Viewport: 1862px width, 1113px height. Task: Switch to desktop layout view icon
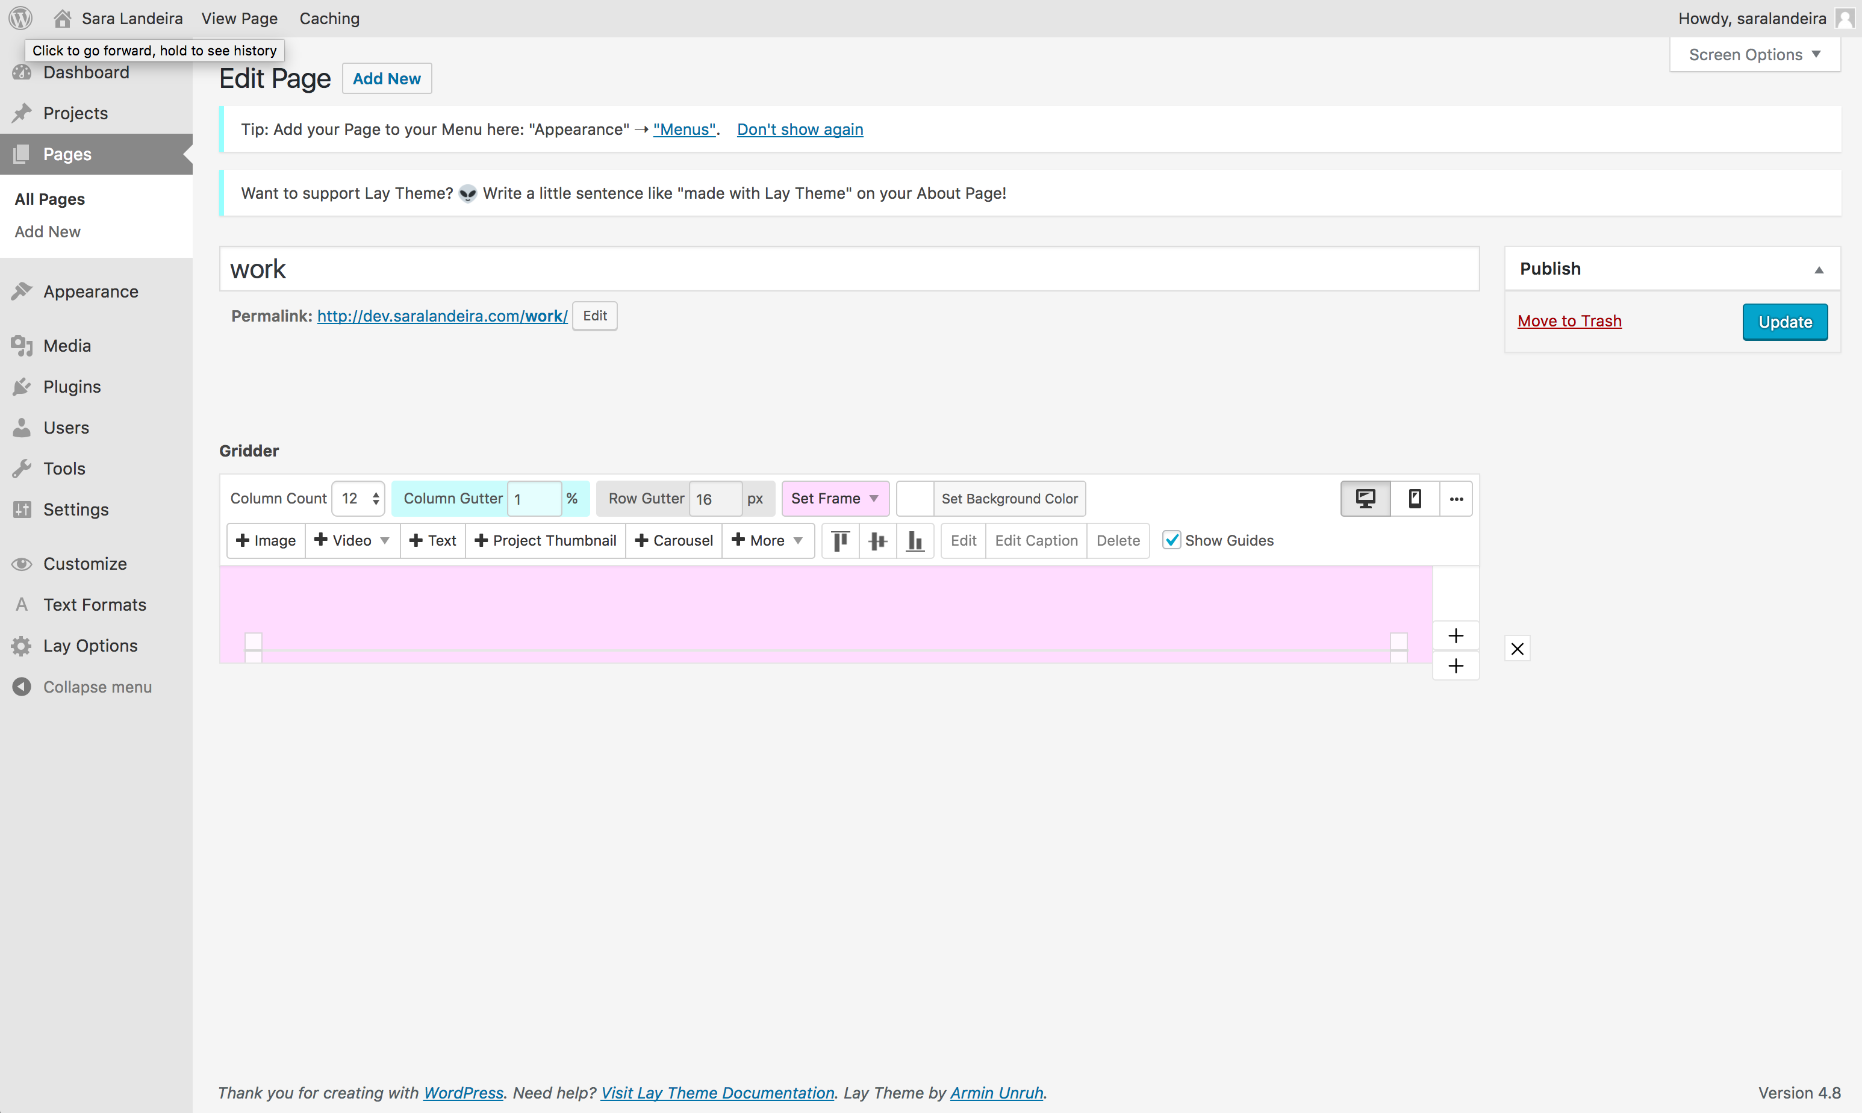click(1365, 499)
